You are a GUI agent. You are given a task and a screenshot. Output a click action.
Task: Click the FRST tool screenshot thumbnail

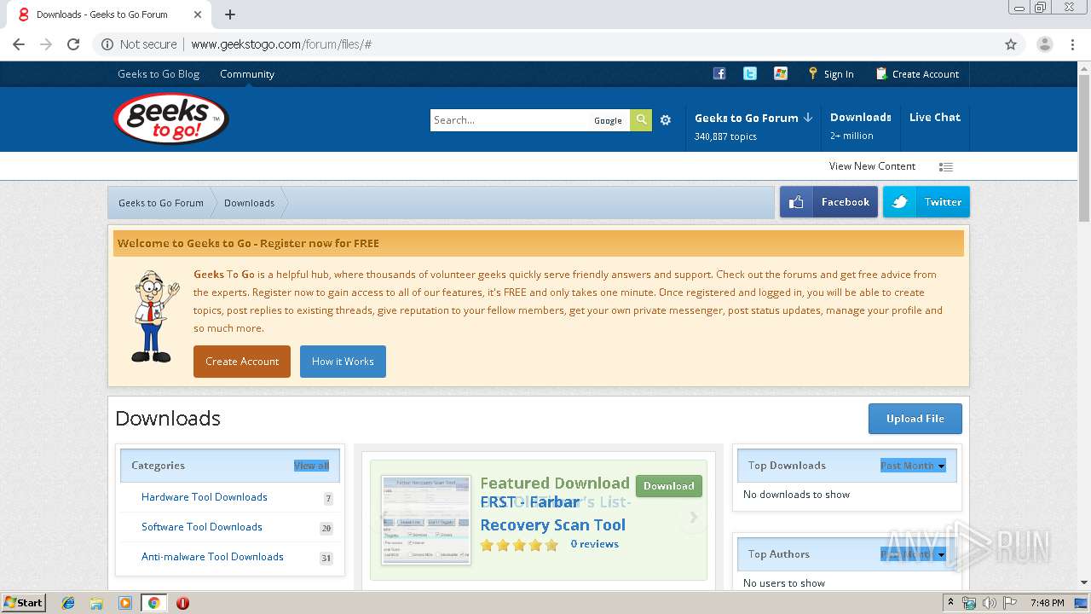point(426,520)
